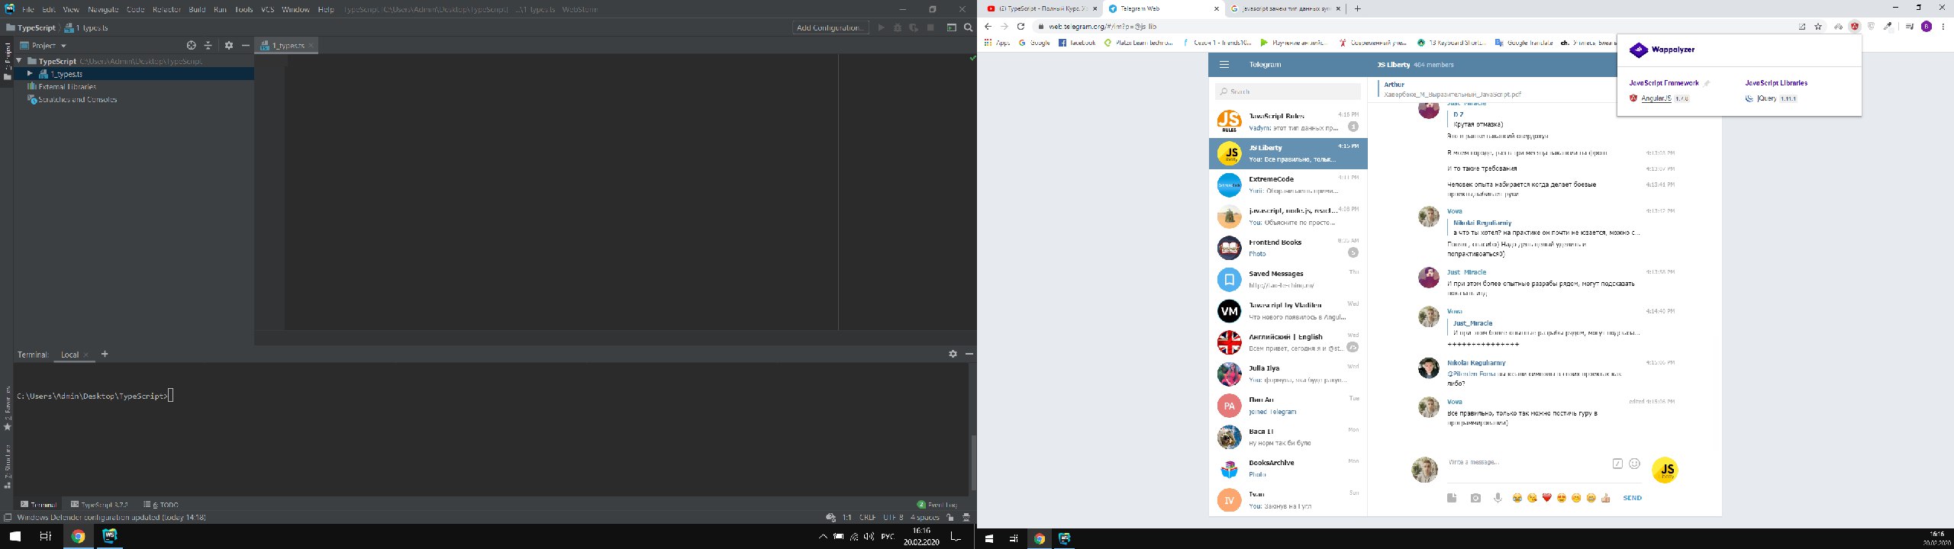This screenshot has height=549, width=1954.
Task: Open CRLF line separator selector
Action: [x=868, y=517]
